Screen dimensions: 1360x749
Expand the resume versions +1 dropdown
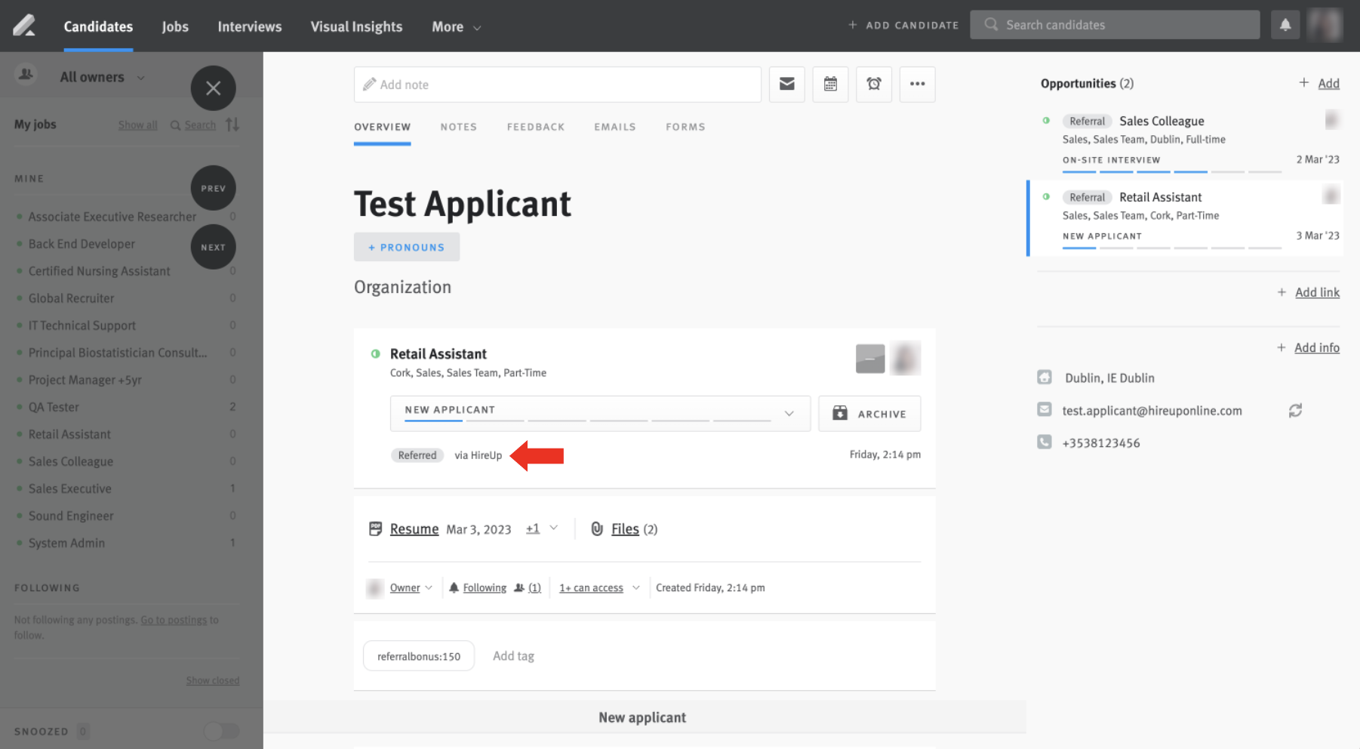[541, 529]
